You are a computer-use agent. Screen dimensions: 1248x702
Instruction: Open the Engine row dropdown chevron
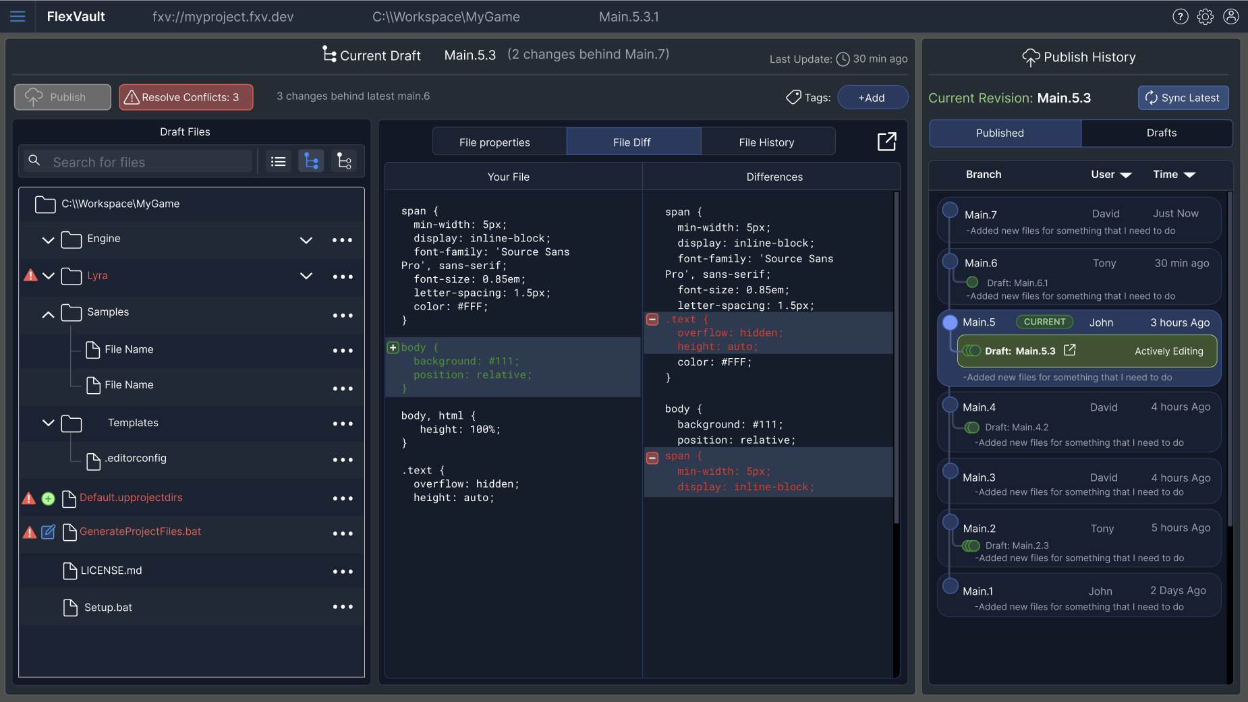[306, 240]
